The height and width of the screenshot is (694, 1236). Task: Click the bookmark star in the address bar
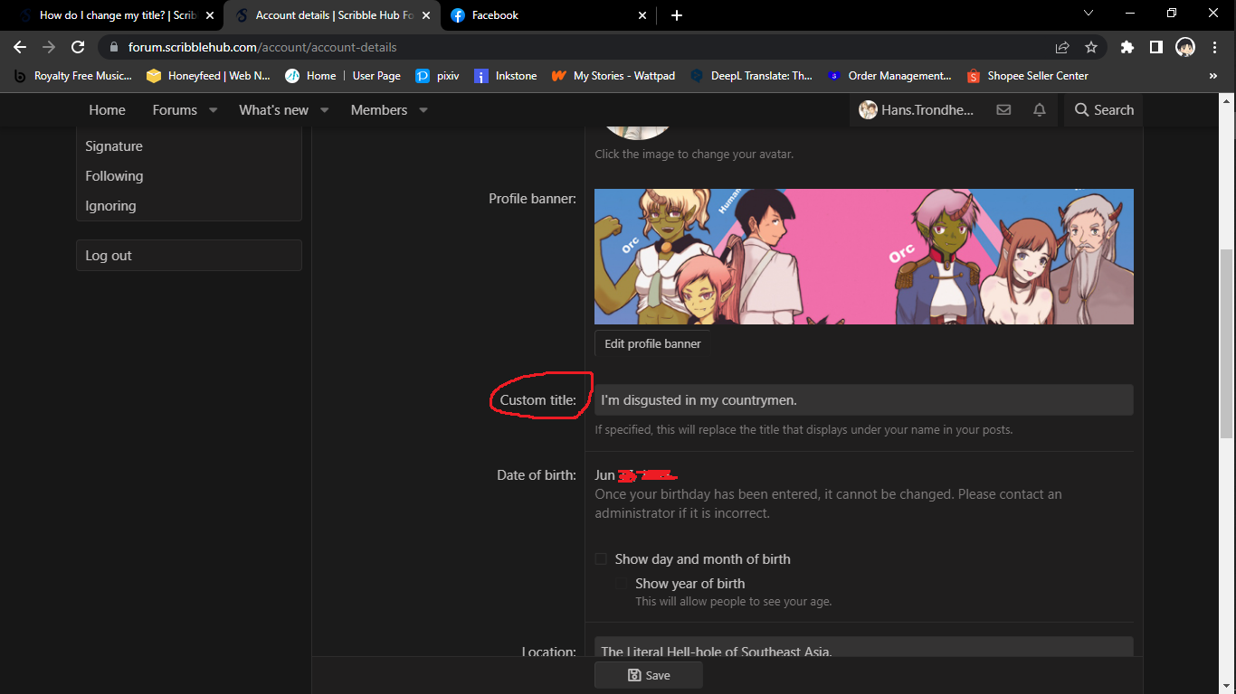click(1091, 46)
